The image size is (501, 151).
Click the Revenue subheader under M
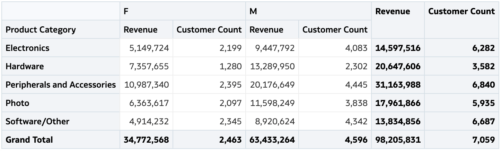point(272,29)
